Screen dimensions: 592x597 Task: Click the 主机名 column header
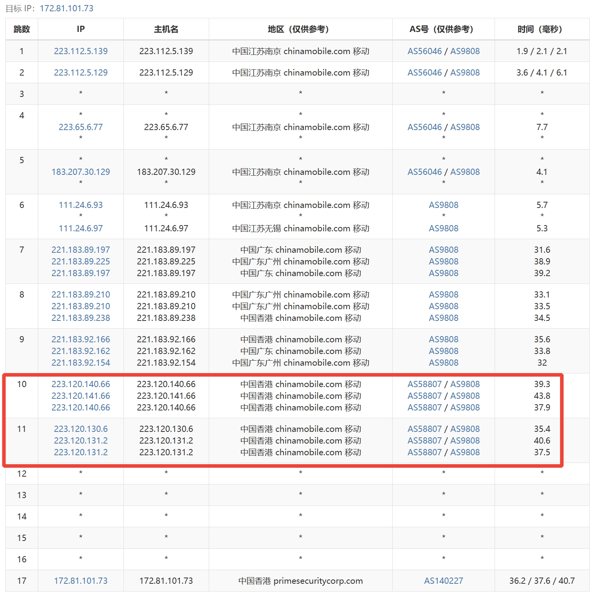point(166,29)
